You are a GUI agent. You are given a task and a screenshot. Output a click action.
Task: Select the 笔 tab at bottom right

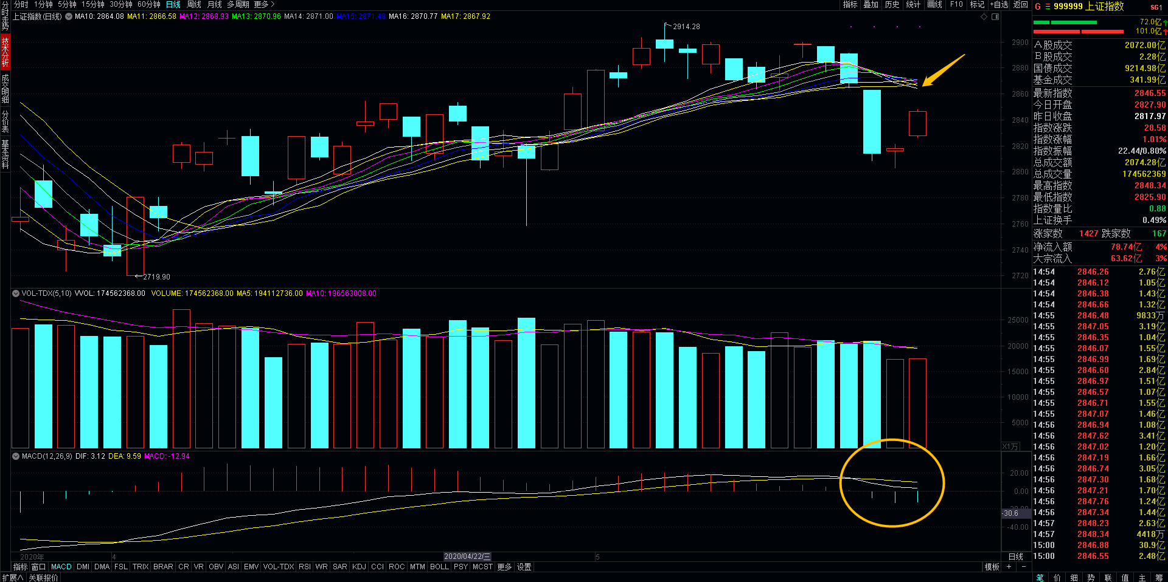coord(1040,578)
